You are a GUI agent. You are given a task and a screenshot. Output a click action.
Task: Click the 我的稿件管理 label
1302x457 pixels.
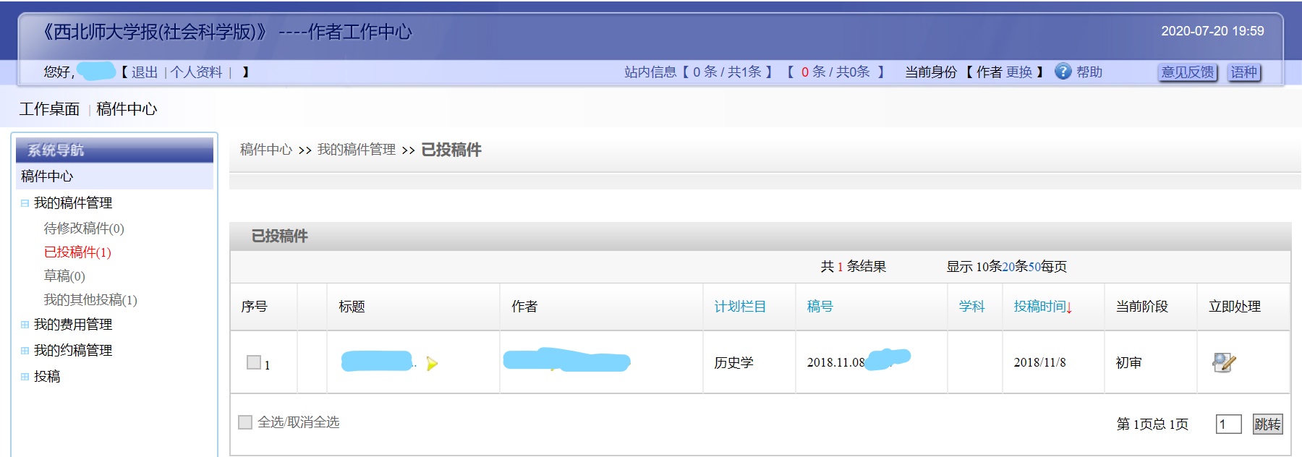[73, 203]
